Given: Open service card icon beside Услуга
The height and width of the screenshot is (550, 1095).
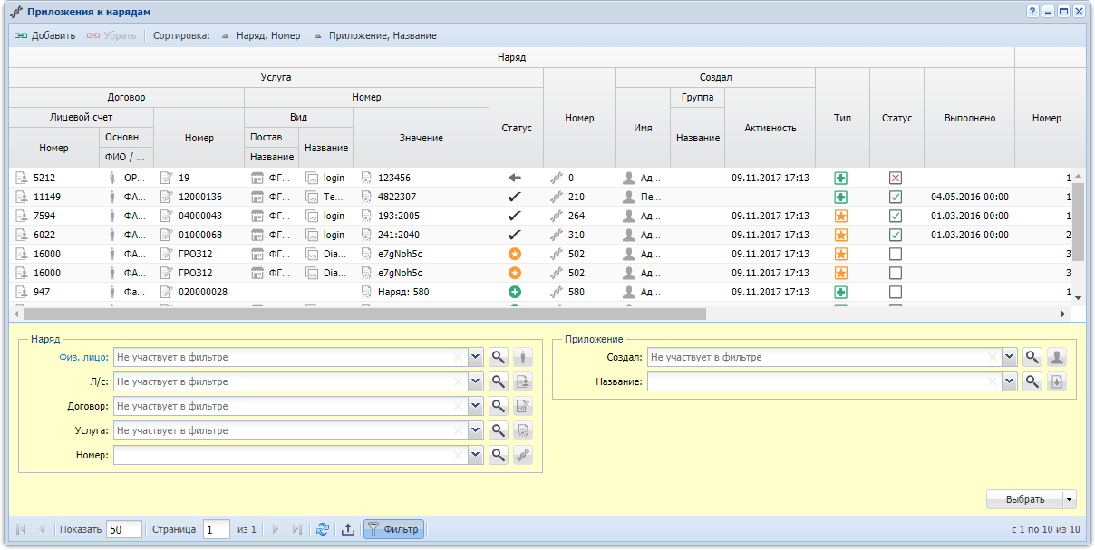Looking at the screenshot, I should (x=523, y=430).
